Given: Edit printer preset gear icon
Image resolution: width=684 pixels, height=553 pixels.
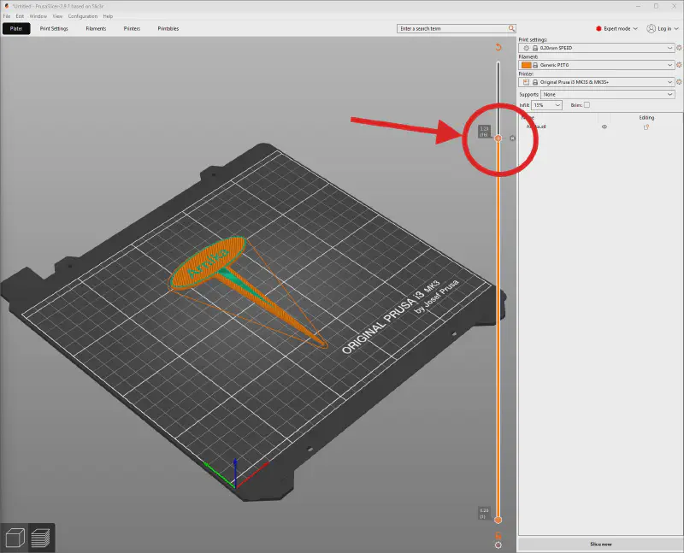Looking at the screenshot, I should 679,81.
